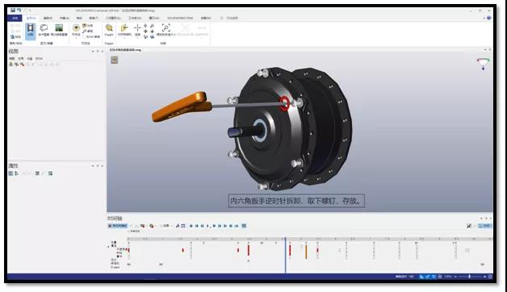The width and height of the screenshot is (507, 292).
Task: Click the last icon after loop button
Action: click(x=244, y=226)
